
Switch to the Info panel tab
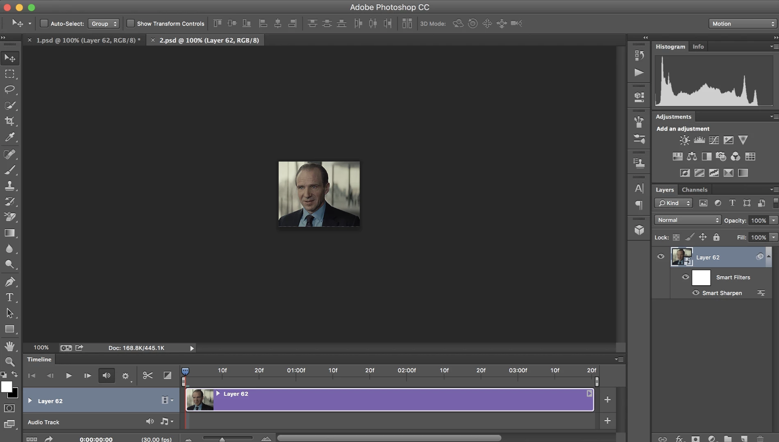pyautogui.click(x=698, y=47)
